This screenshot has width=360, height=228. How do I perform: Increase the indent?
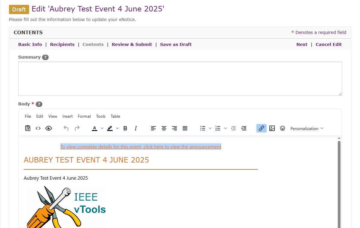coord(244,128)
